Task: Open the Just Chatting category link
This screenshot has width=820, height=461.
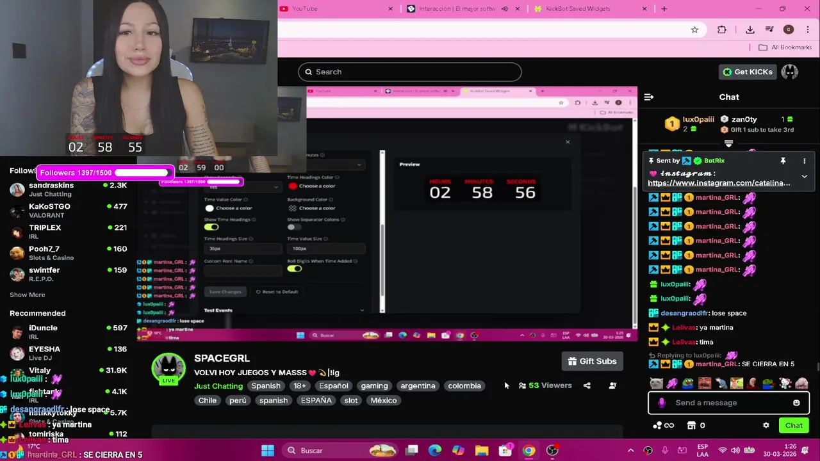Action: point(218,386)
